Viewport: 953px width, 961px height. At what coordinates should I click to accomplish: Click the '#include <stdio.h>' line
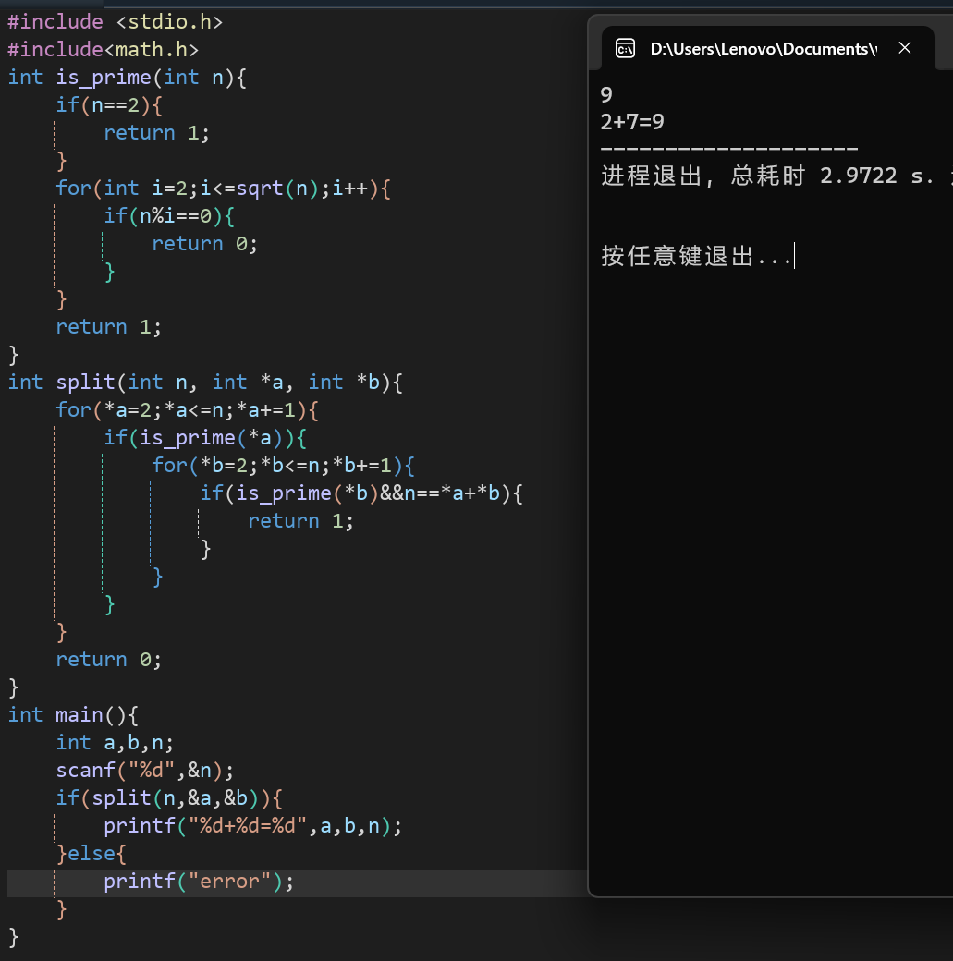116,22
